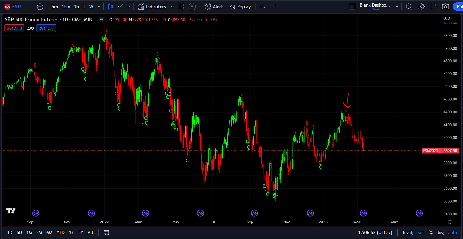Click the blue 3914.50 buy price button
The image size is (463, 239).
point(46,28)
